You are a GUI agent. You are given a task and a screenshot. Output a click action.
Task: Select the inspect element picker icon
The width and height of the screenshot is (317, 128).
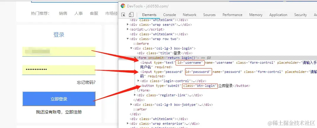tap(123, 15)
